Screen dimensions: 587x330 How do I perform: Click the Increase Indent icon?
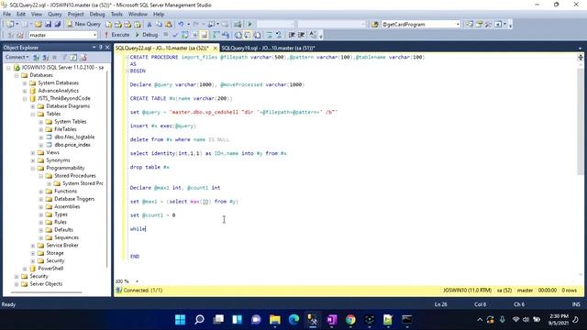tap(302, 35)
